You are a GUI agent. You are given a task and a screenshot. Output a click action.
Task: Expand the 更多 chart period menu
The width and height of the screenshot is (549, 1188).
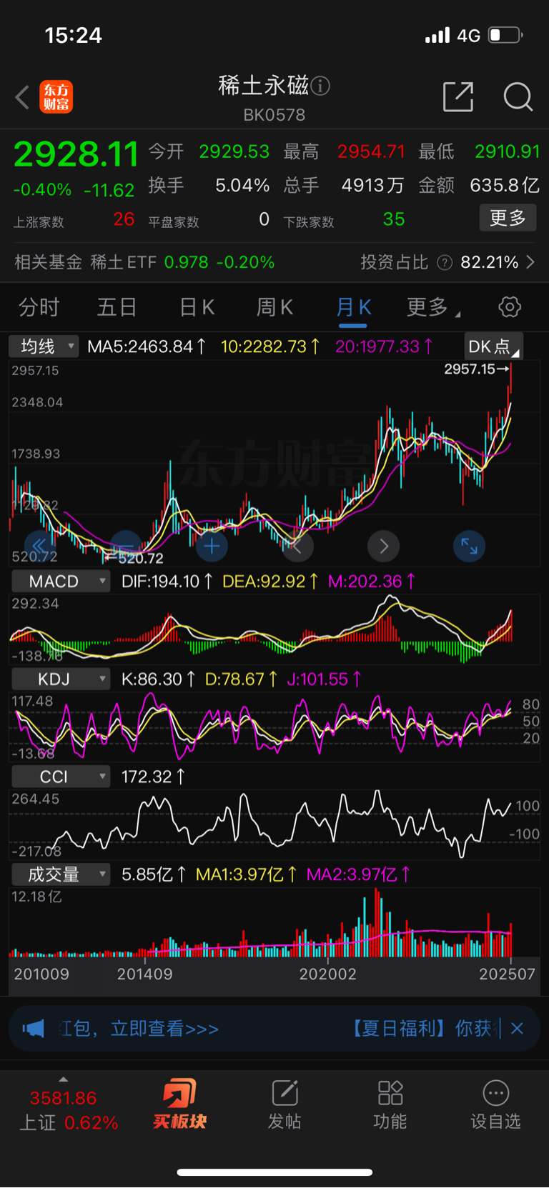click(433, 307)
